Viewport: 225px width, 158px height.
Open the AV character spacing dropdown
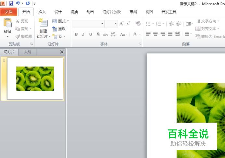click(x=114, y=34)
